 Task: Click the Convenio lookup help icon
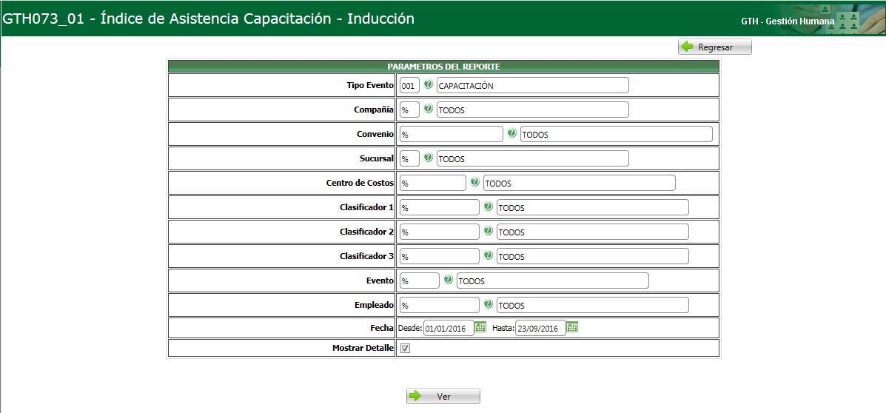(511, 133)
